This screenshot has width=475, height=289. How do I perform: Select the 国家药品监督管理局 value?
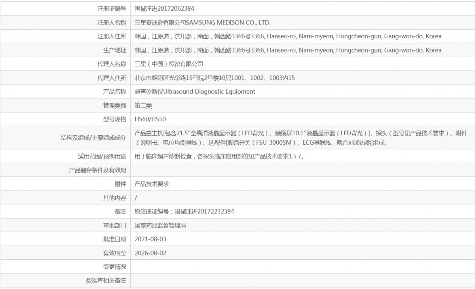pos(160,225)
